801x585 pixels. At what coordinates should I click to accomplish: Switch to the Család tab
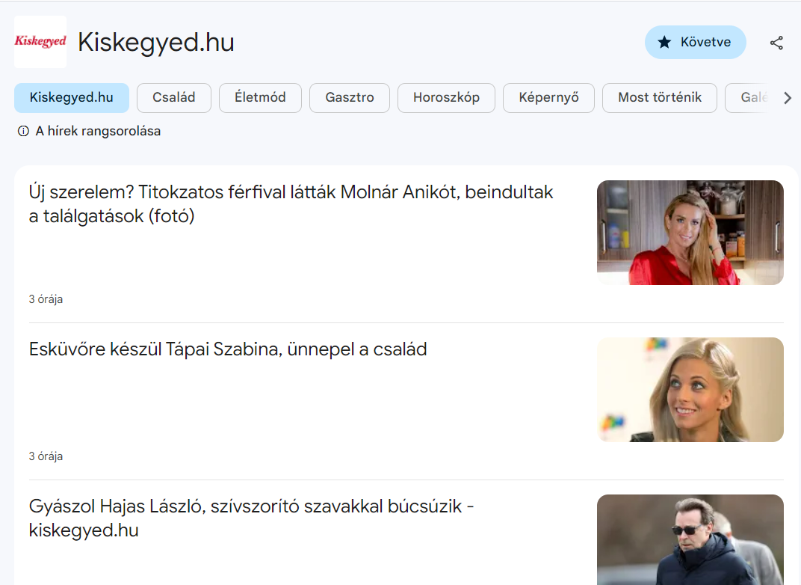click(174, 98)
